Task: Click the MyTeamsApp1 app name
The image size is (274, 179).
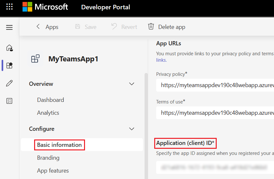Action: 73,59
